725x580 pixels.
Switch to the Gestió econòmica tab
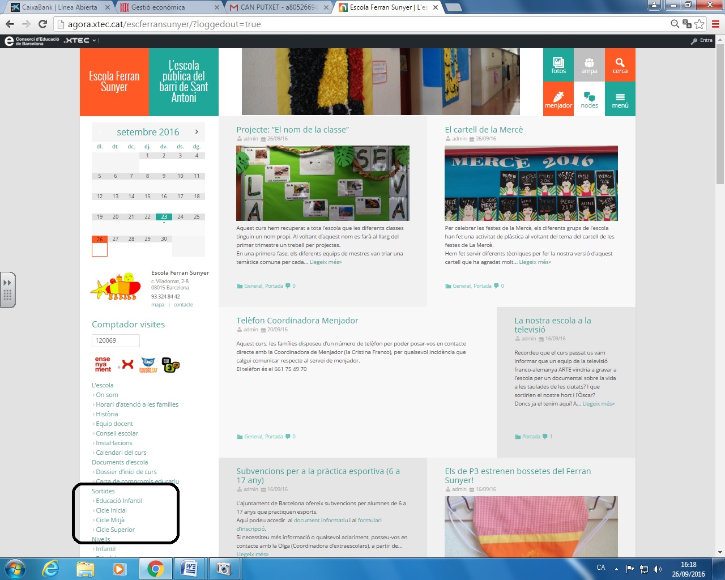click(164, 7)
